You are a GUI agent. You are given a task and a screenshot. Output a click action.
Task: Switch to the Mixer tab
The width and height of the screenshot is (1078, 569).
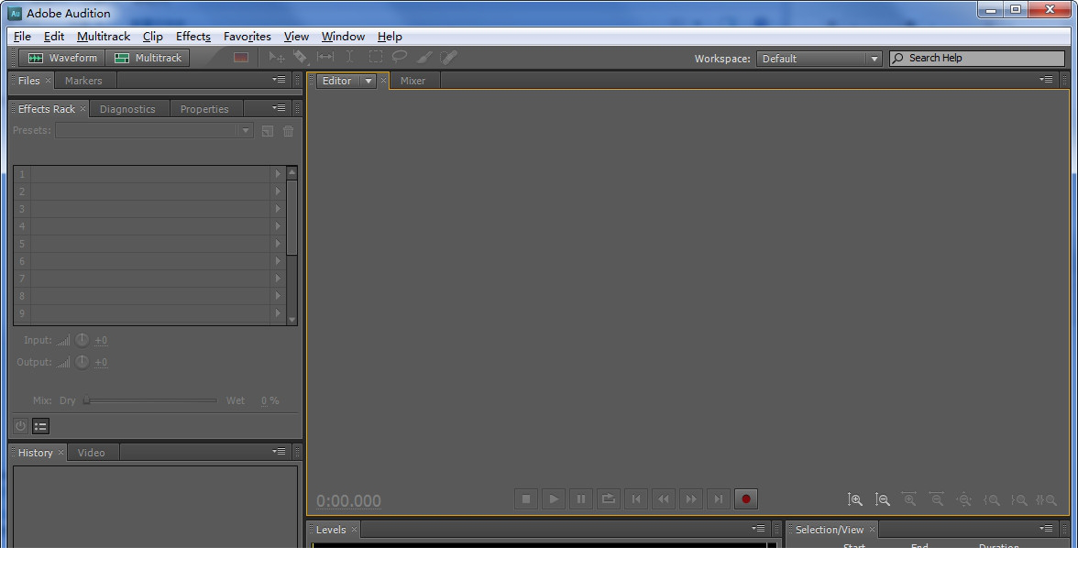(x=413, y=80)
